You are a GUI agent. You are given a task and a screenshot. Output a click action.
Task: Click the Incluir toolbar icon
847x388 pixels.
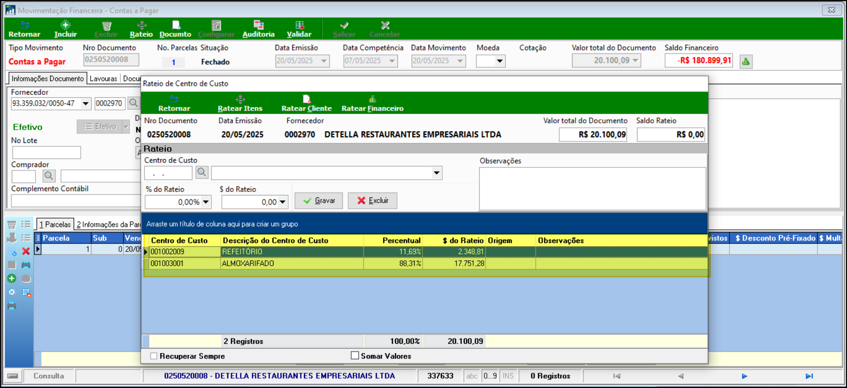point(65,29)
